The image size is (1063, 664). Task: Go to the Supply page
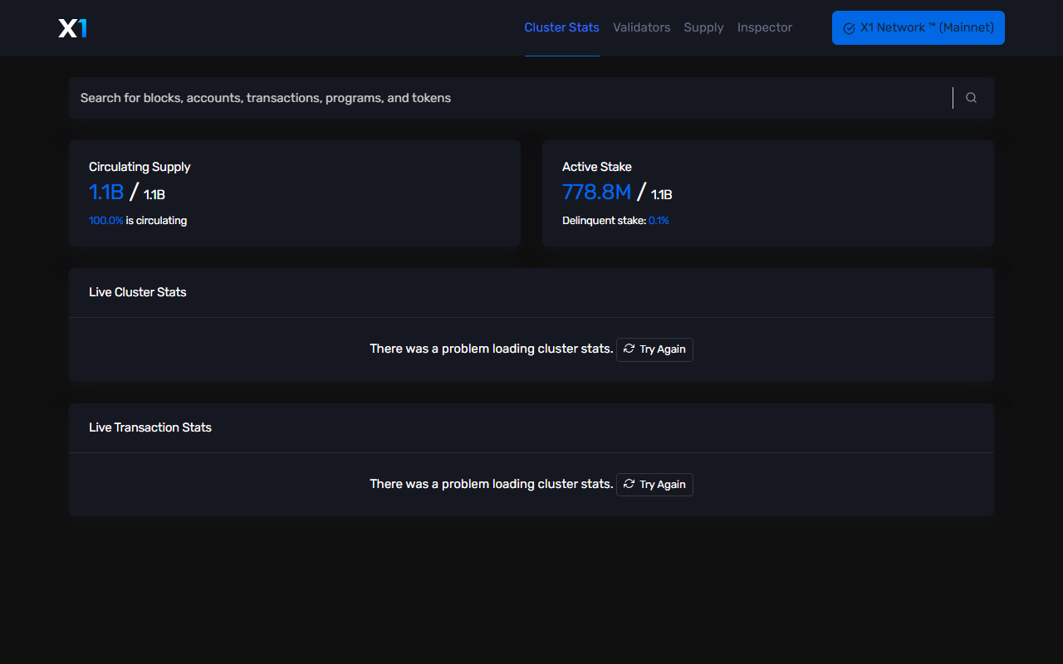pyautogui.click(x=703, y=27)
